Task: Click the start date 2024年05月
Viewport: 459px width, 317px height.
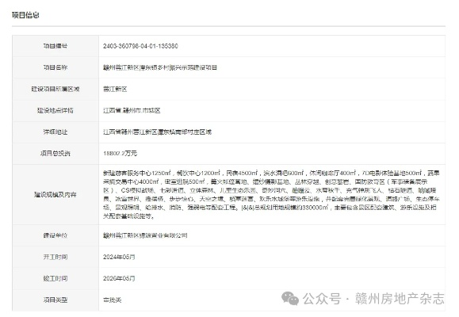Action: 119,257
